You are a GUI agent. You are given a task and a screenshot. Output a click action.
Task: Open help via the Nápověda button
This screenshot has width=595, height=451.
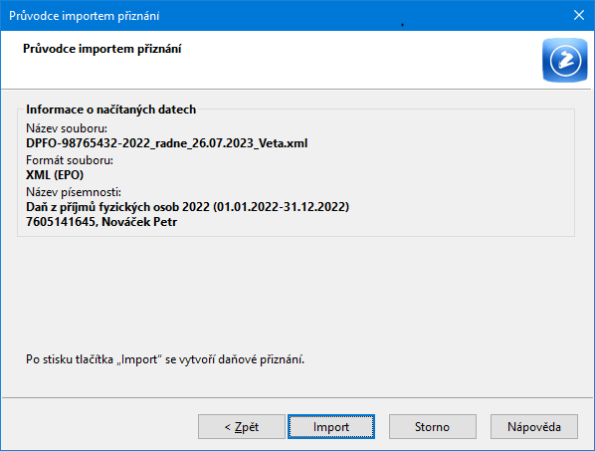pos(534,427)
